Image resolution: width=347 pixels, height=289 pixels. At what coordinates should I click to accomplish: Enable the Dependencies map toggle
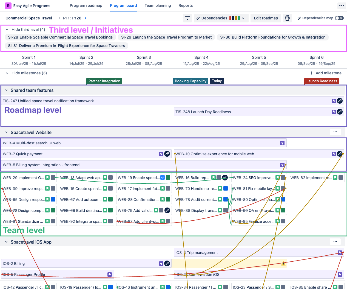[x=339, y=18]
